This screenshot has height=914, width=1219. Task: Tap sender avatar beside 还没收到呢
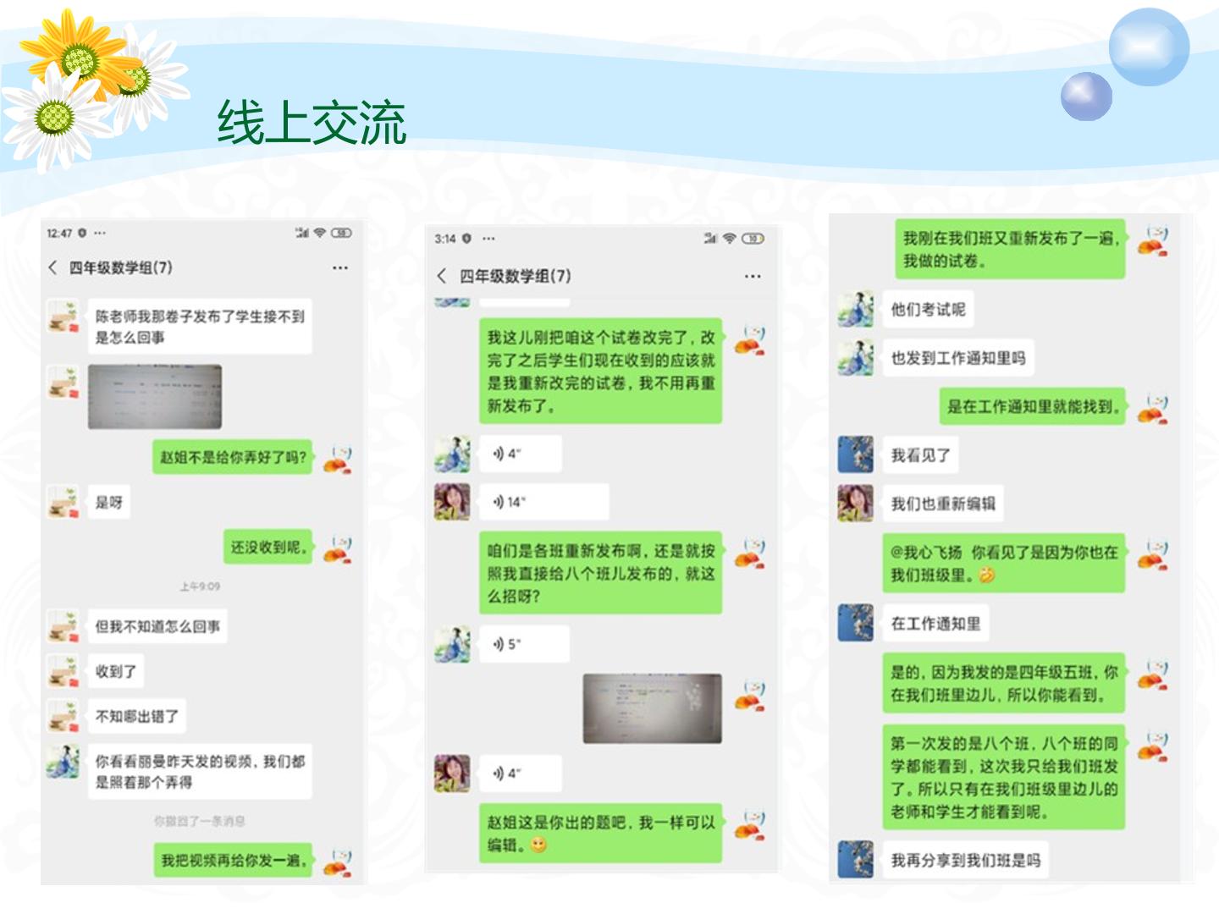tap(338, 548)
